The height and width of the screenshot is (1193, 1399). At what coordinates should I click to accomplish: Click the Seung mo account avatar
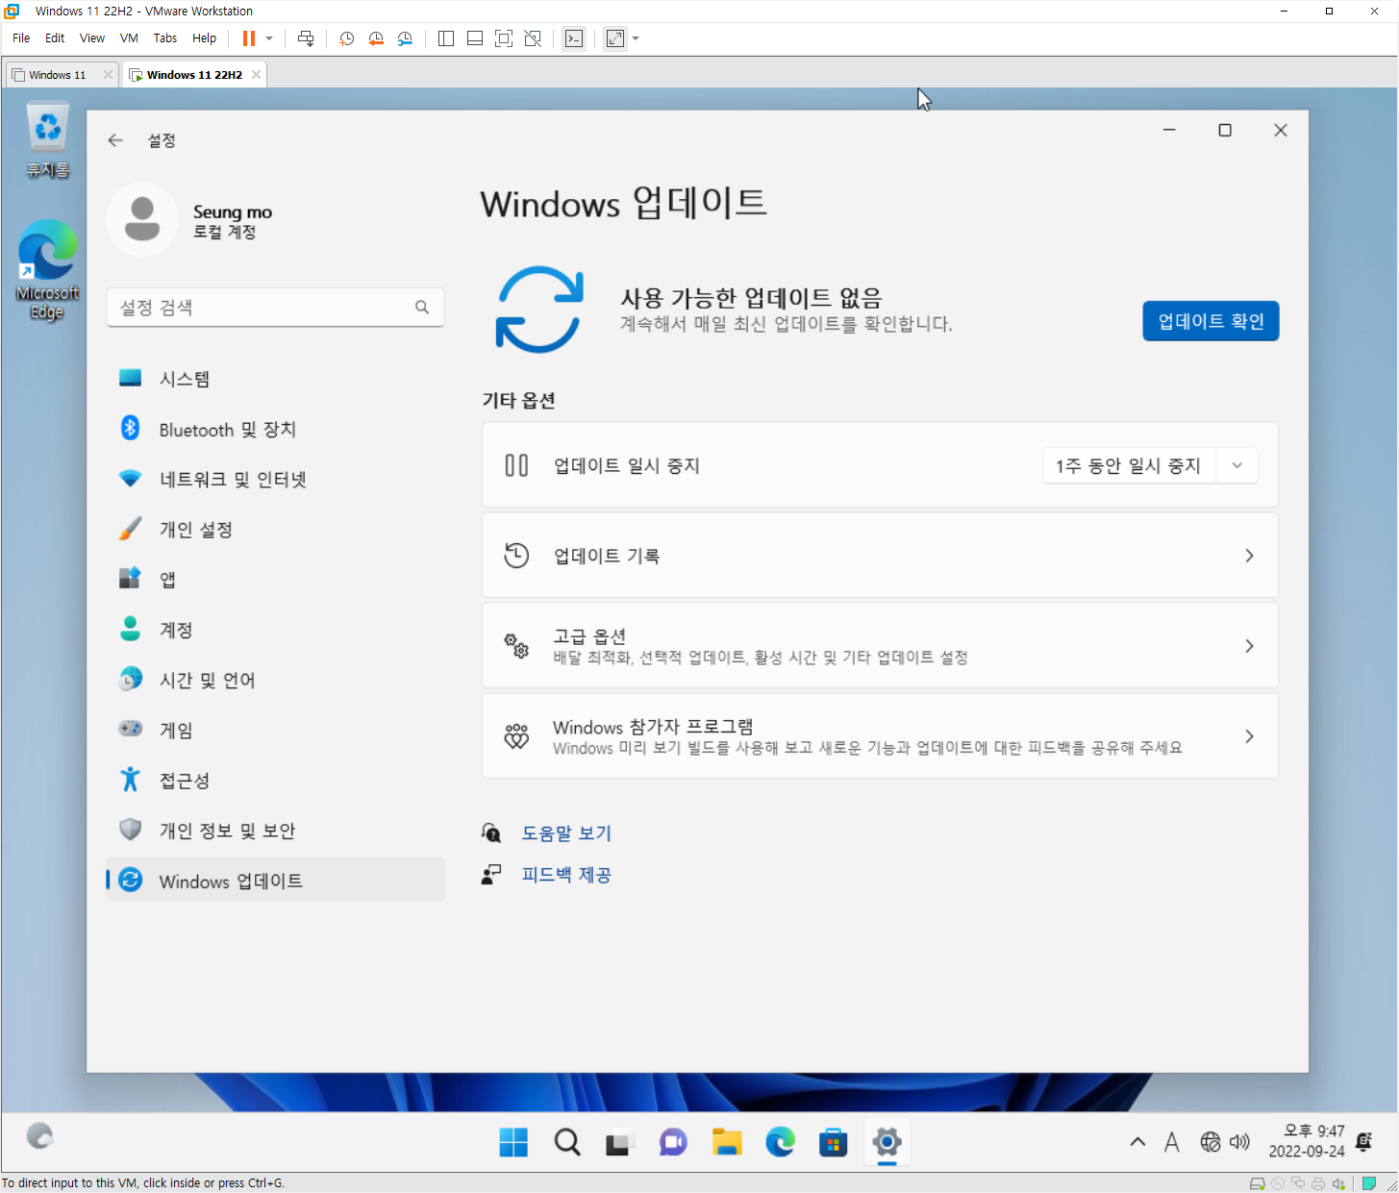pos(142,219)
